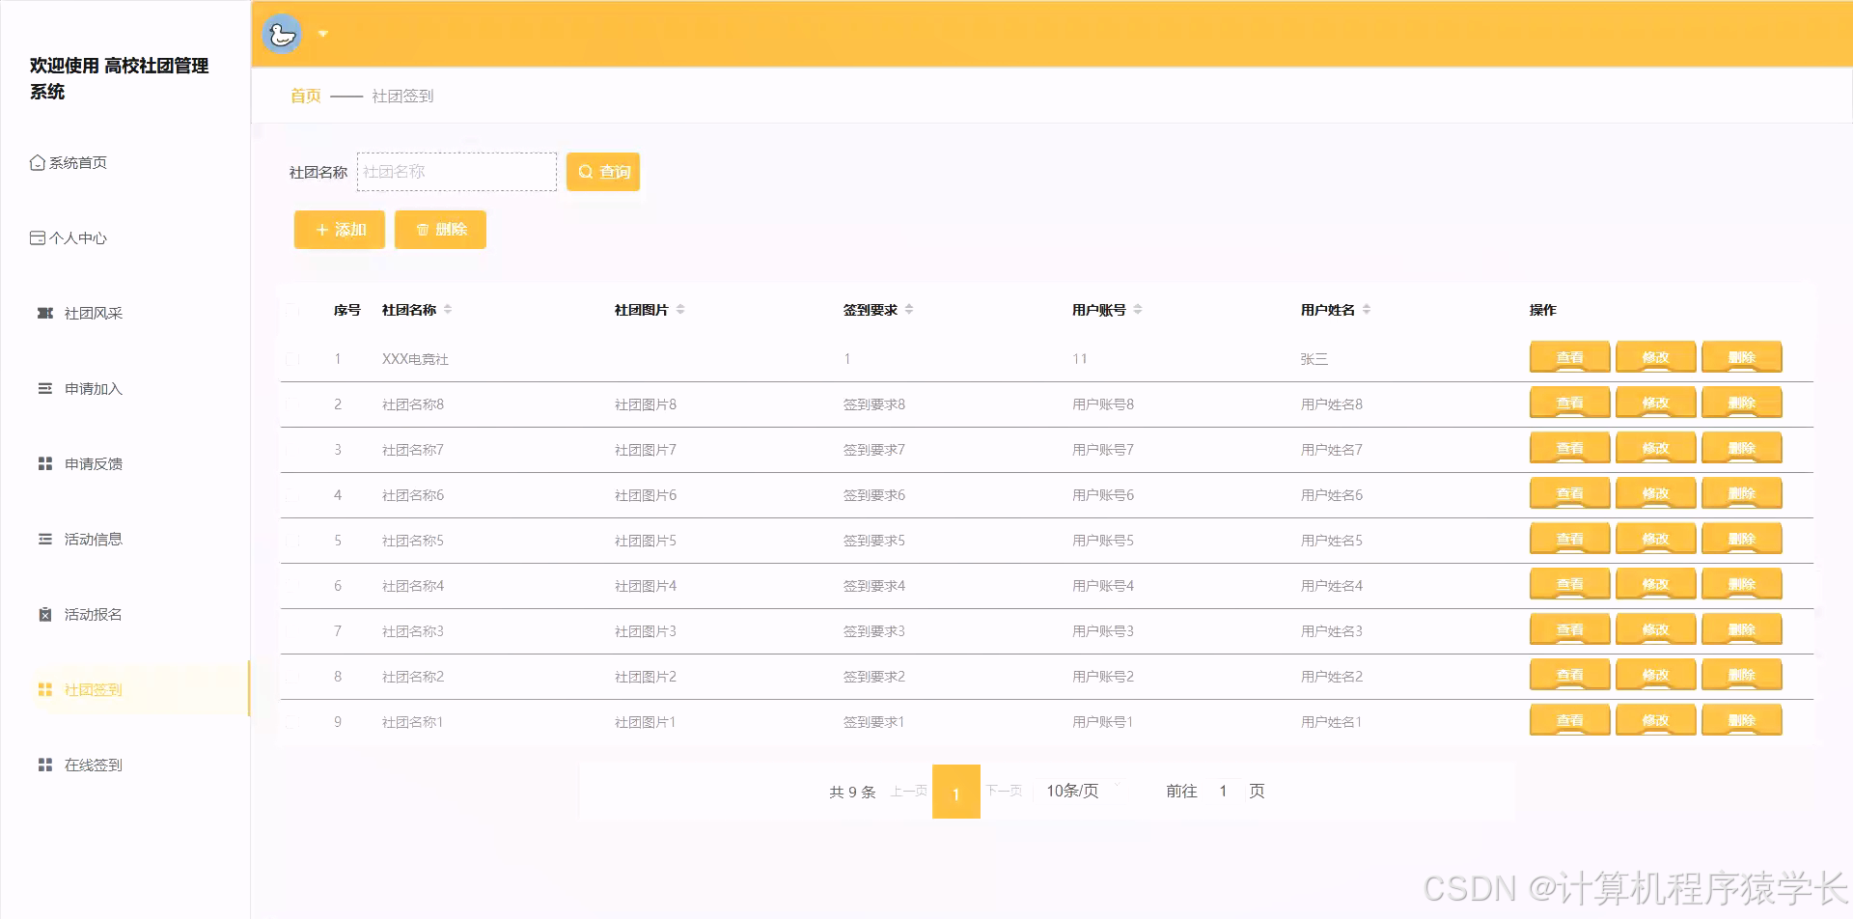
Task: Click the 首页 breadcrumb link
Action: 306,96
